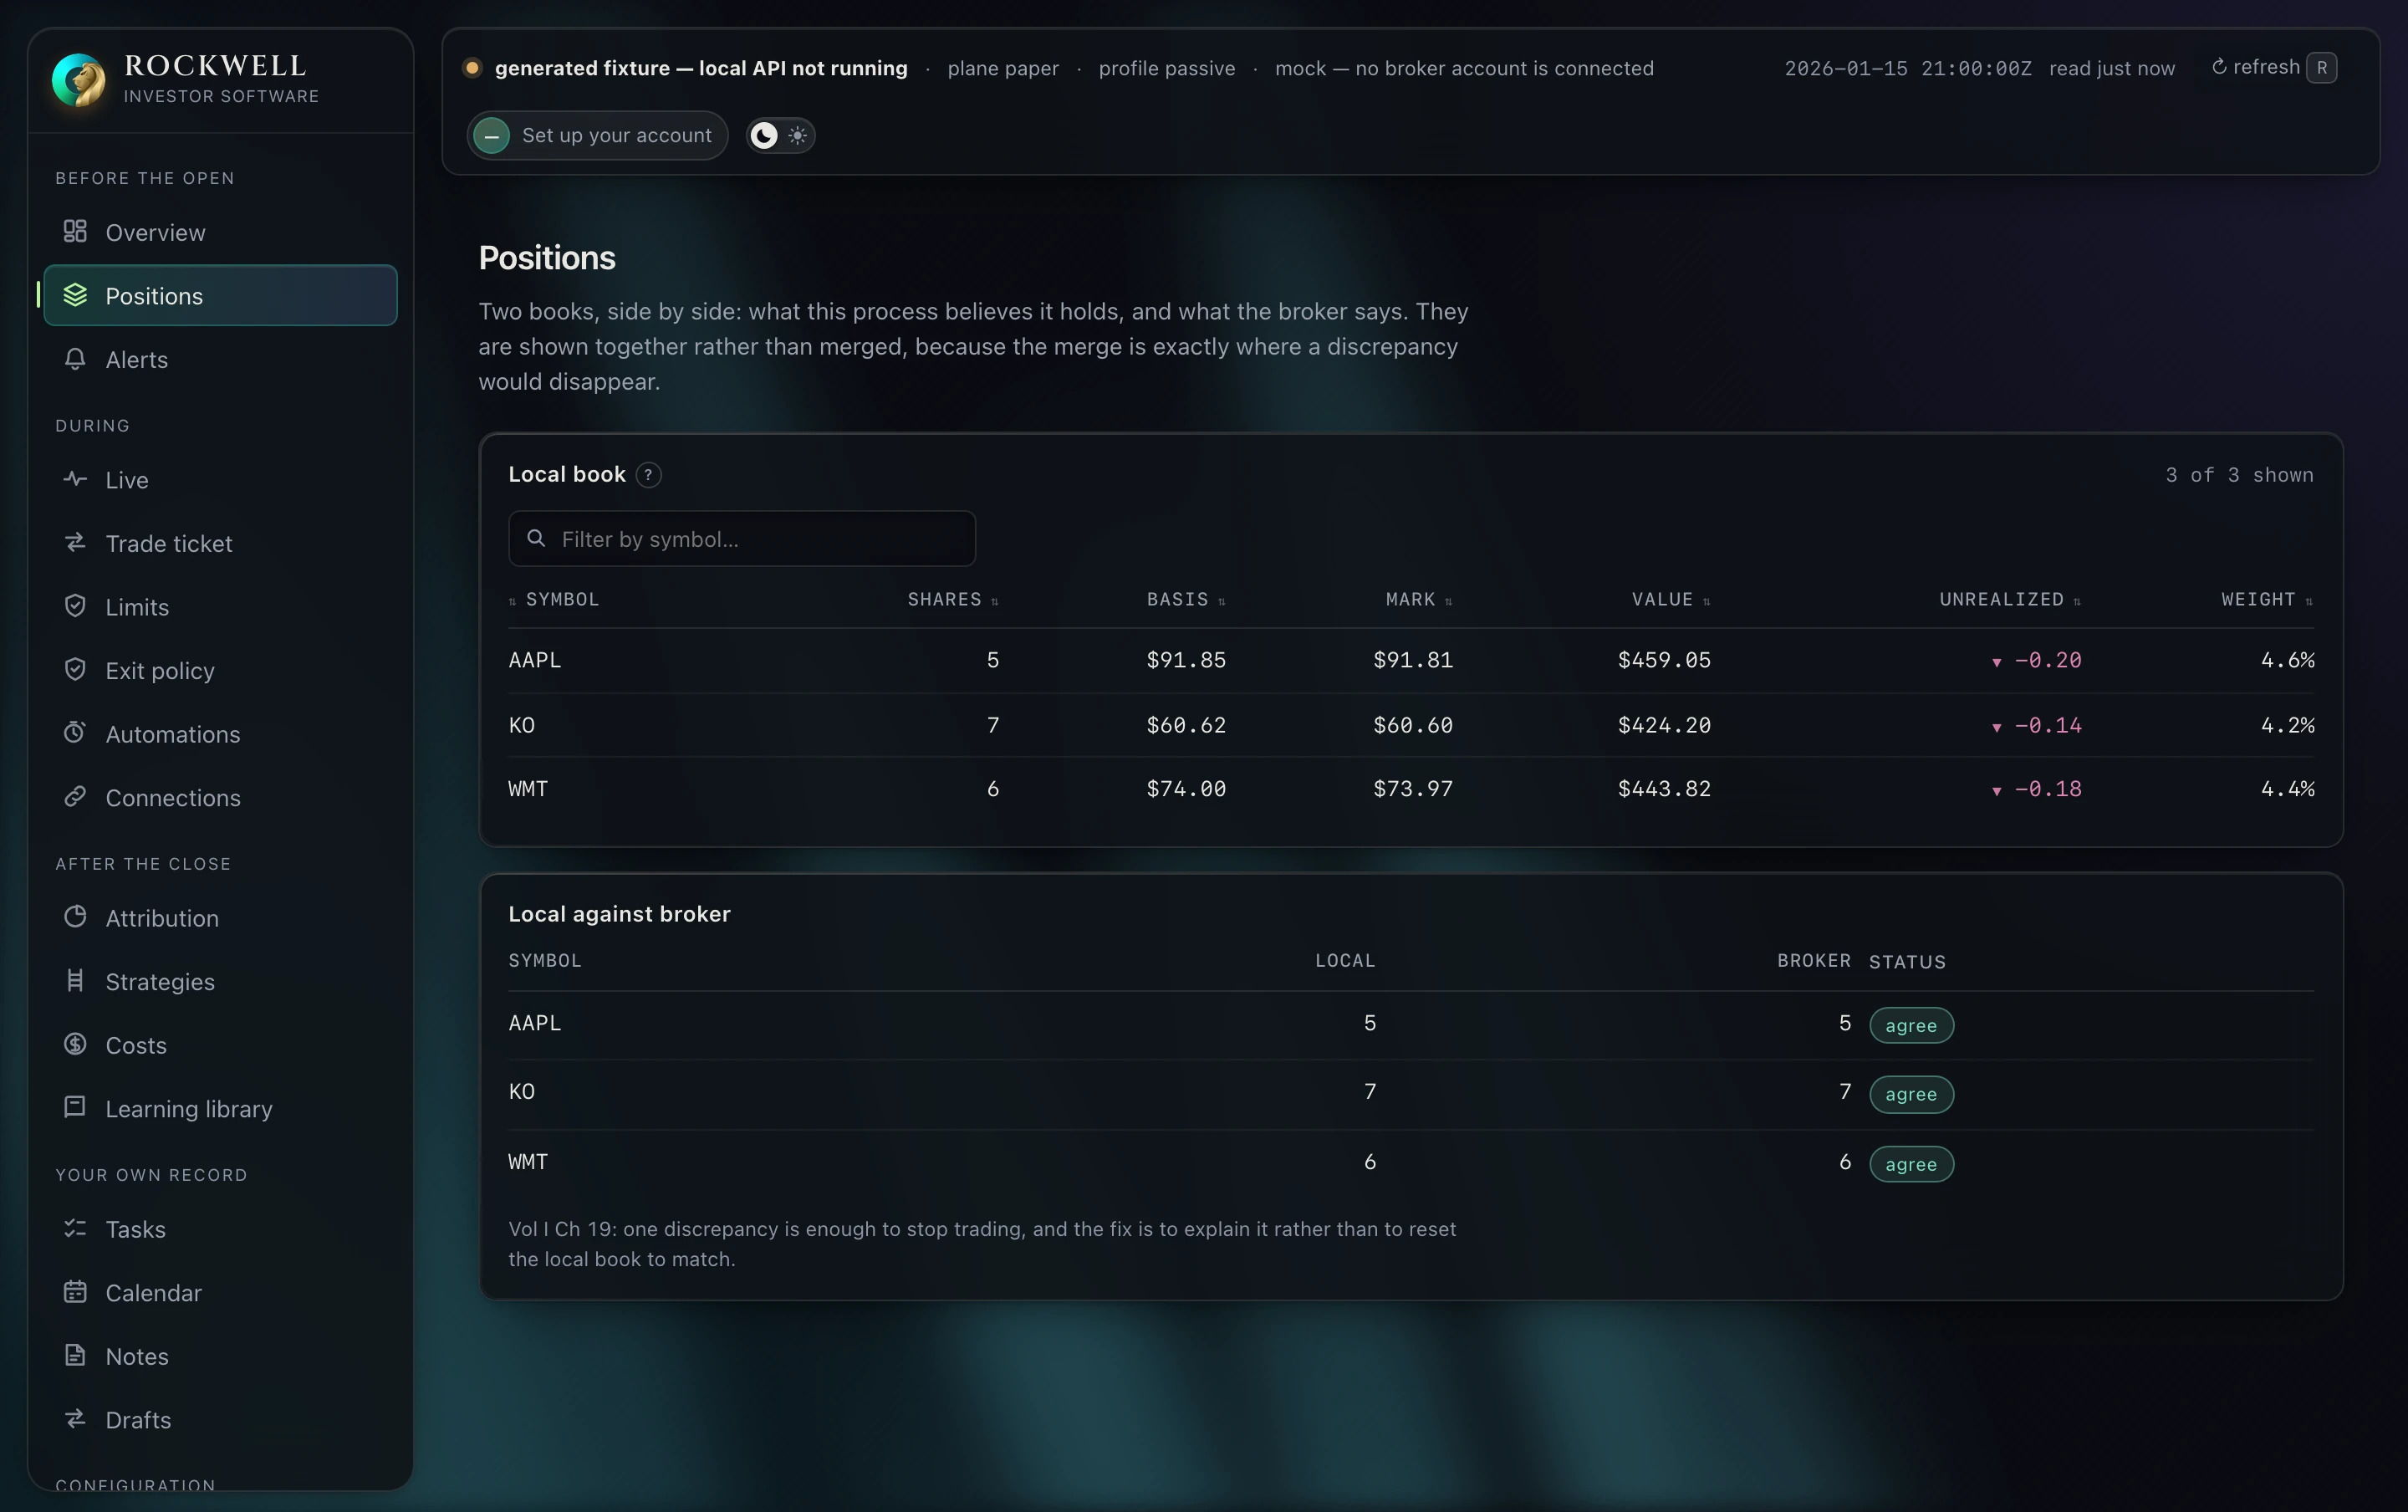Open the Notes document icon
This screenshot has width=2408, height=1512.
(x=75, y=1355)
